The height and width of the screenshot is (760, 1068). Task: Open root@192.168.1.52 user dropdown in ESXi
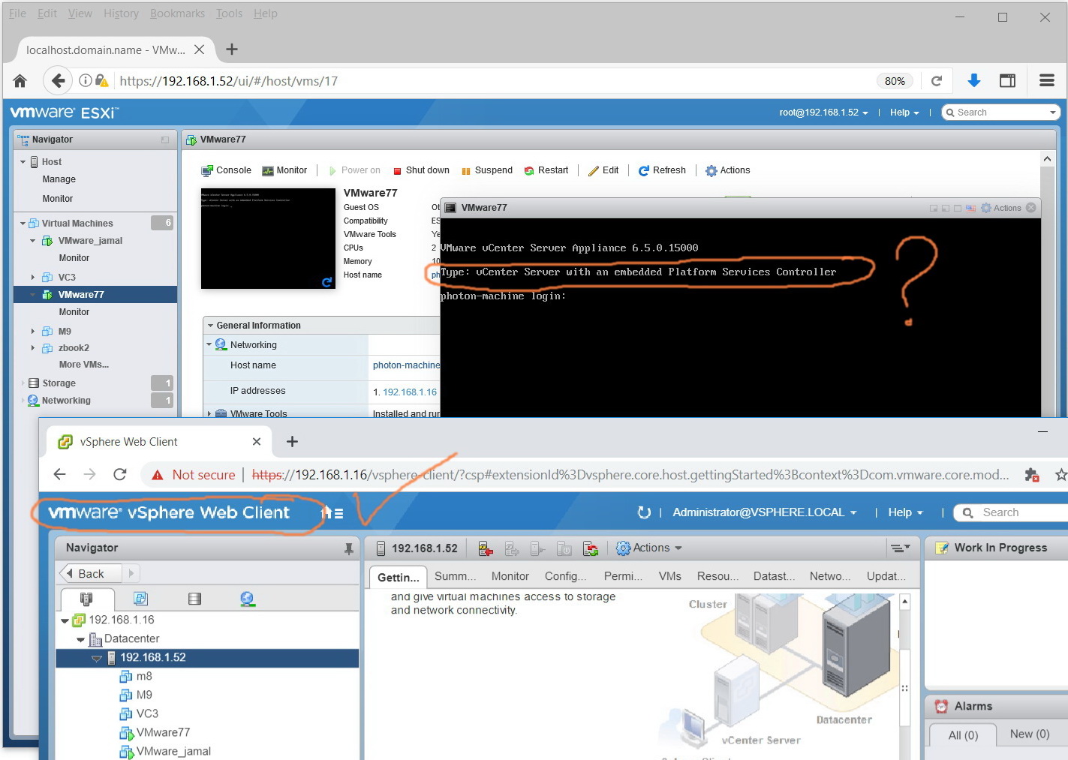(x=823, y=113)
